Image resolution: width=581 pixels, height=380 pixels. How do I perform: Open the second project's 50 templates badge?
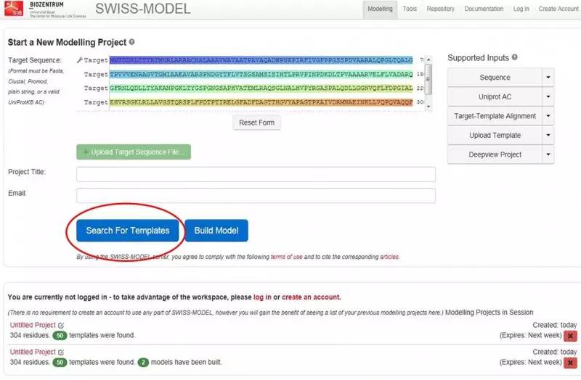pos(60,363)
